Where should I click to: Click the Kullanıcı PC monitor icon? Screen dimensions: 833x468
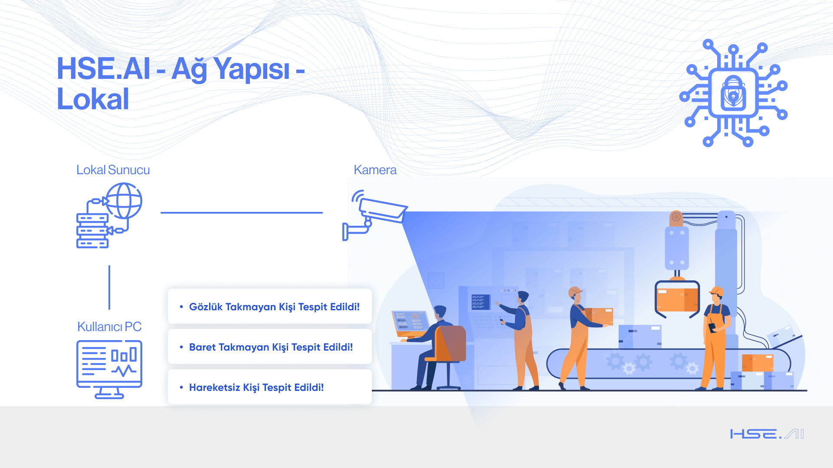point(109,369)
